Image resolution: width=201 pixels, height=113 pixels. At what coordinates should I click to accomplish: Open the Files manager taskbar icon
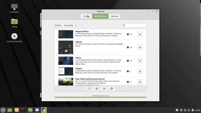point(30,110)
